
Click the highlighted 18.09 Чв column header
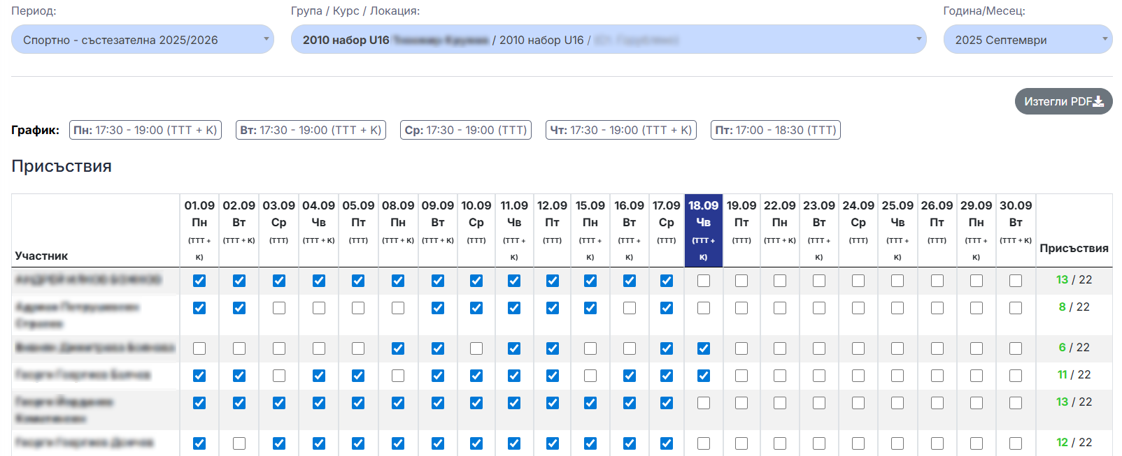coord(704,230)
